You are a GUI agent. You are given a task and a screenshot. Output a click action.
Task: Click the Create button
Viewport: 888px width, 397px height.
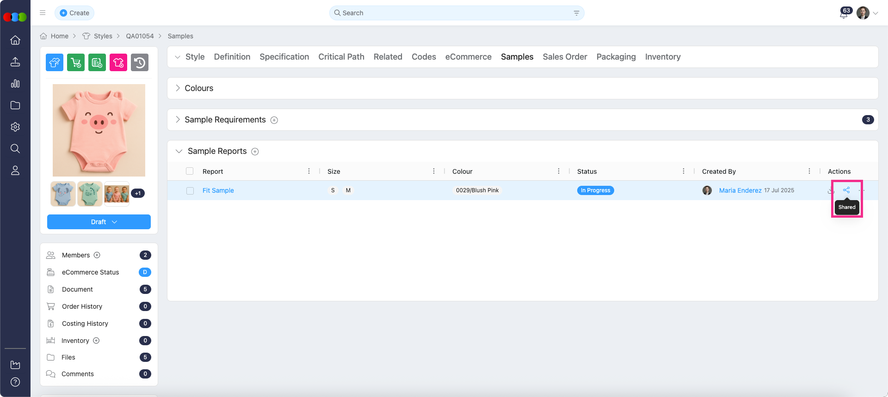point(74,13)
